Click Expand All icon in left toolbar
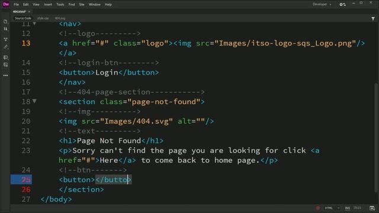The width and height of the screenshot is (379, 213). (5, 40)
